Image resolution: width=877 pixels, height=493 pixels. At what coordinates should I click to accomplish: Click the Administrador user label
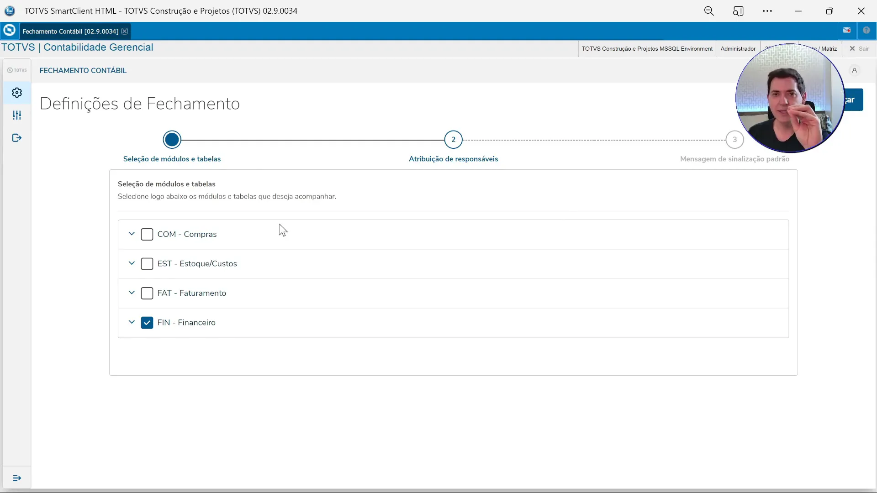pyautogui.click(x=738, y=49)
